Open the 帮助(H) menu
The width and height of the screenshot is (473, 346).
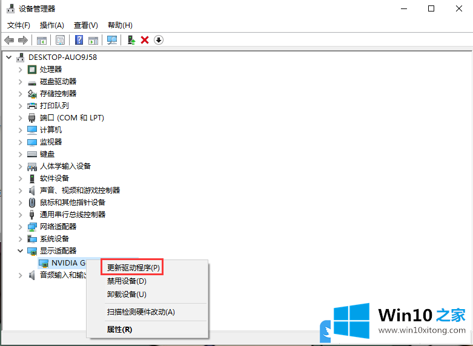[x=120, y=25]
